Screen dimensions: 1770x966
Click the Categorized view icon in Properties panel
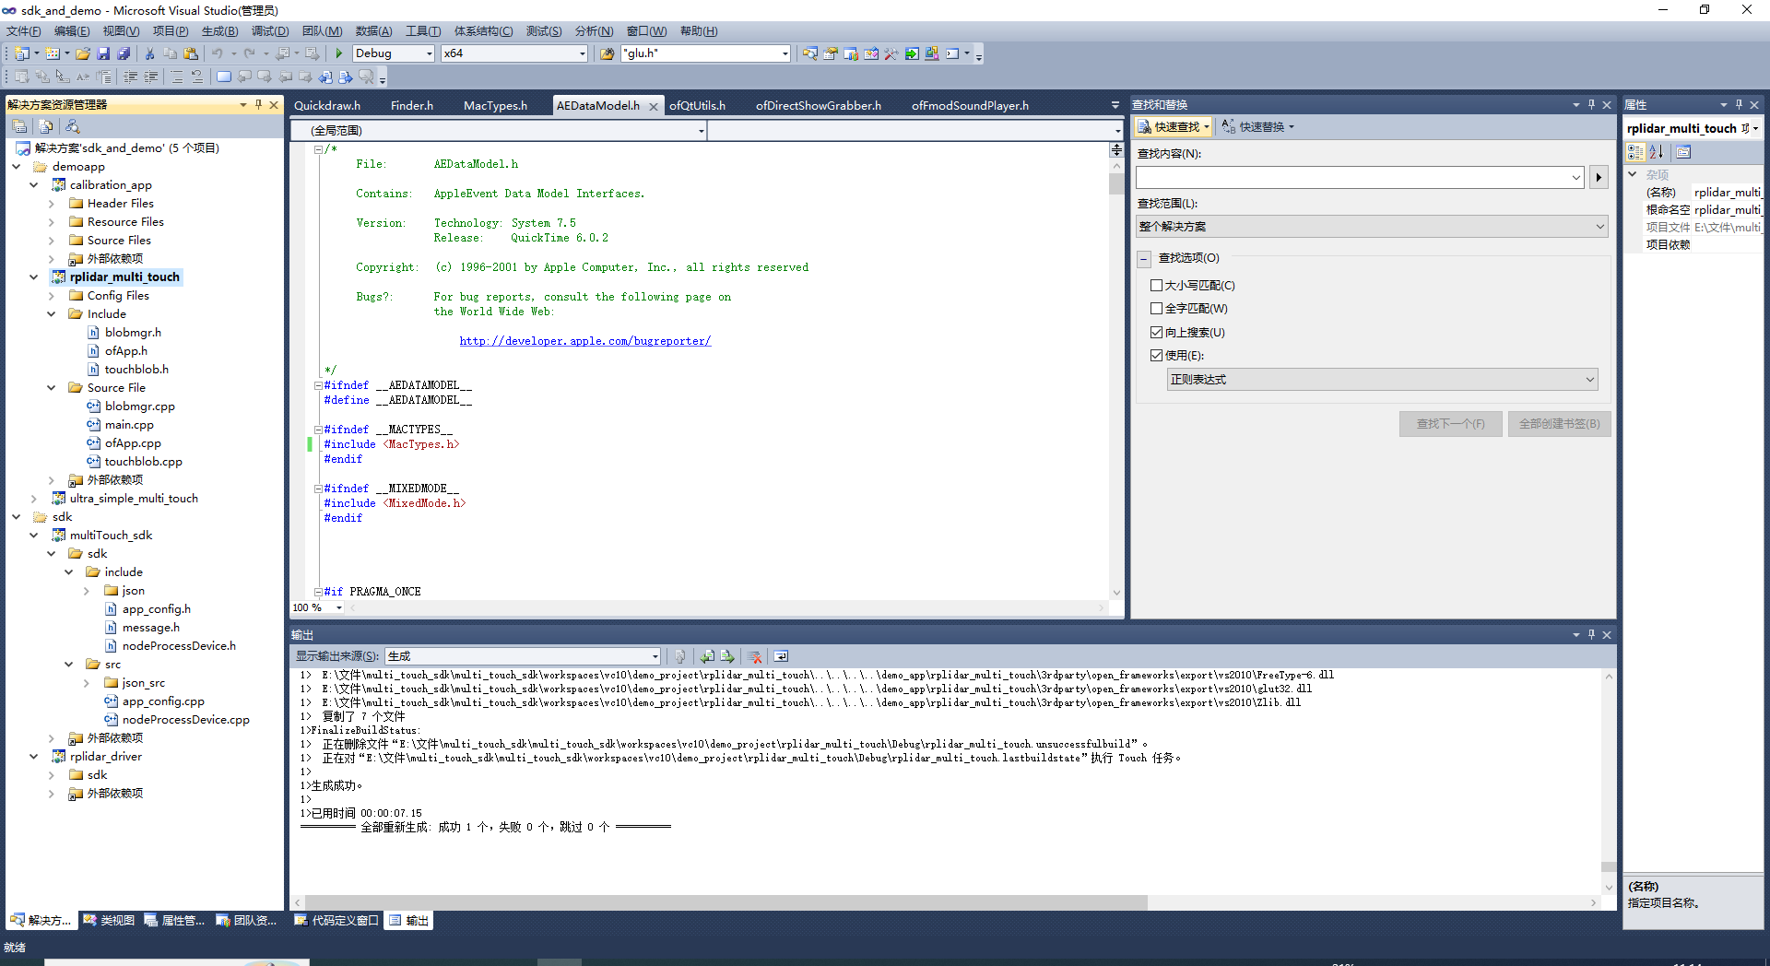click(1635, 152)
